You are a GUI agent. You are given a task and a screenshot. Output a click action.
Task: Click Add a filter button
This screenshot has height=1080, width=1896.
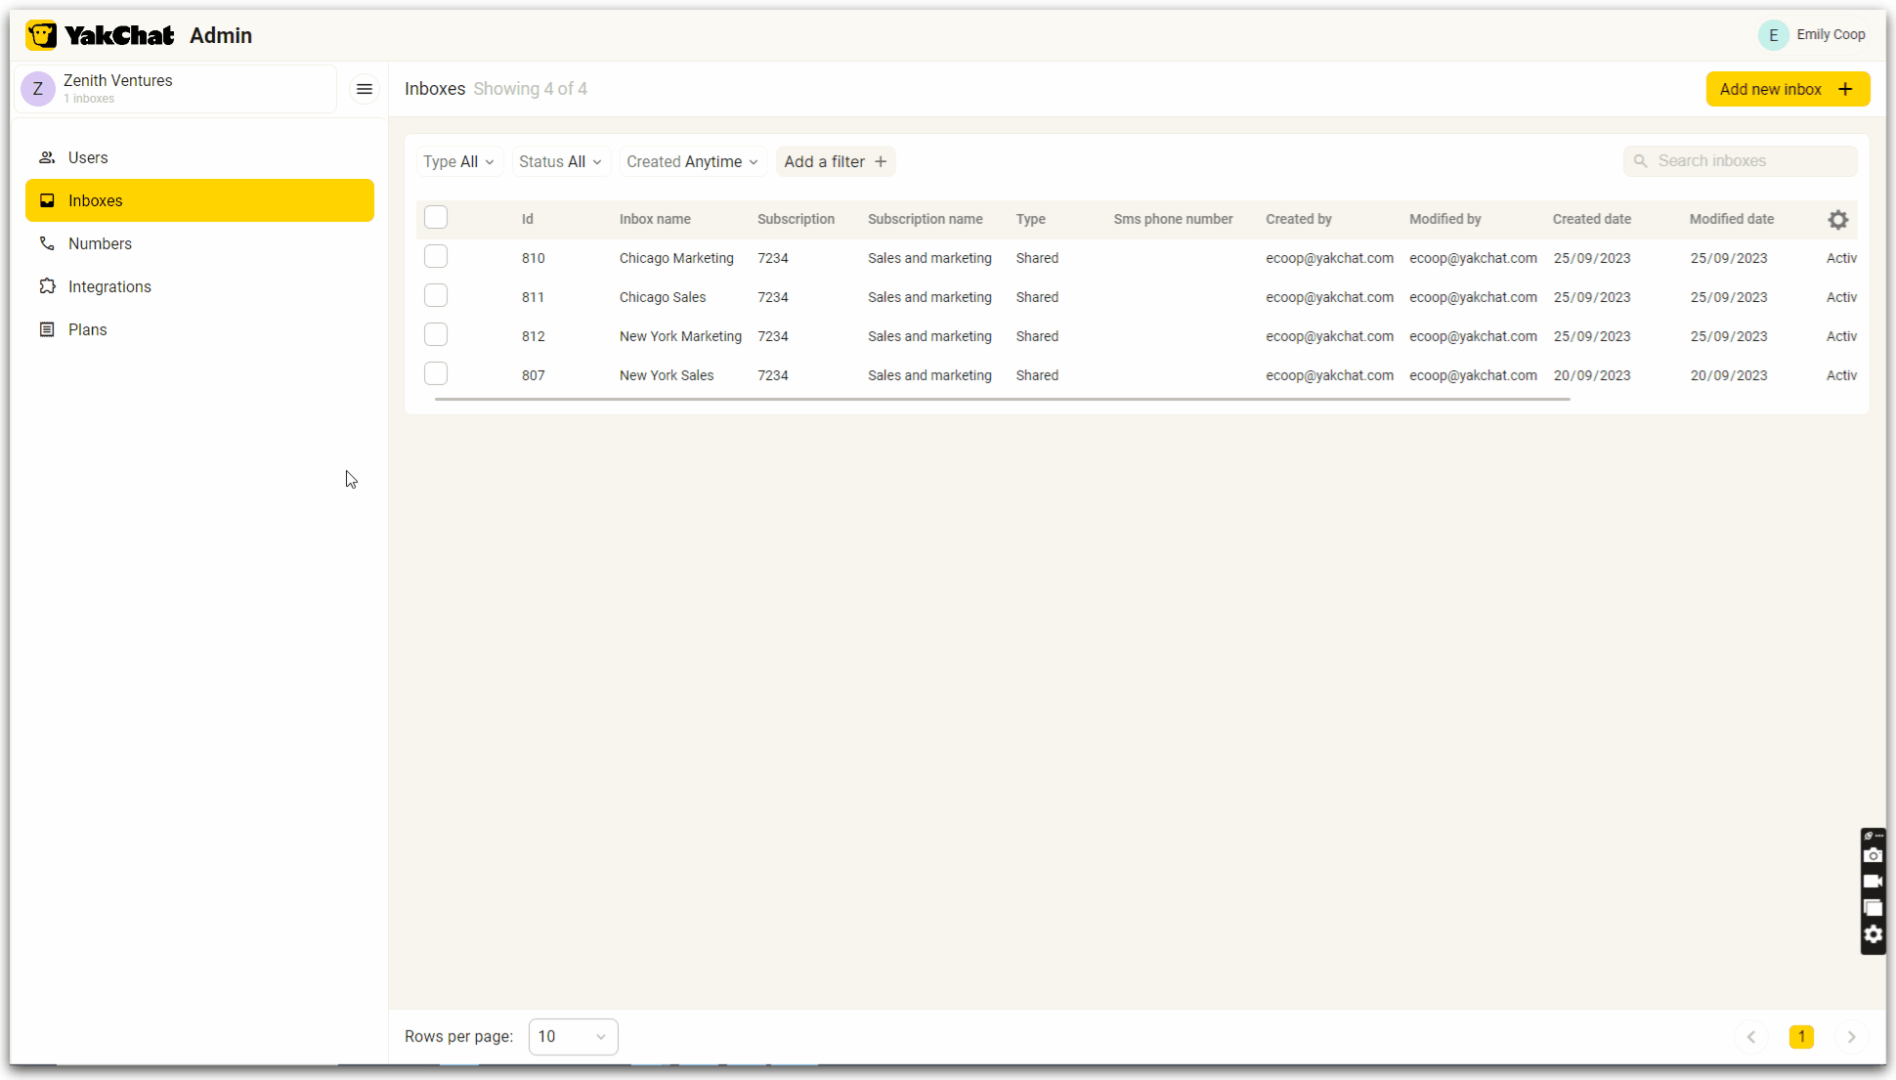click(x=835, y=162)
